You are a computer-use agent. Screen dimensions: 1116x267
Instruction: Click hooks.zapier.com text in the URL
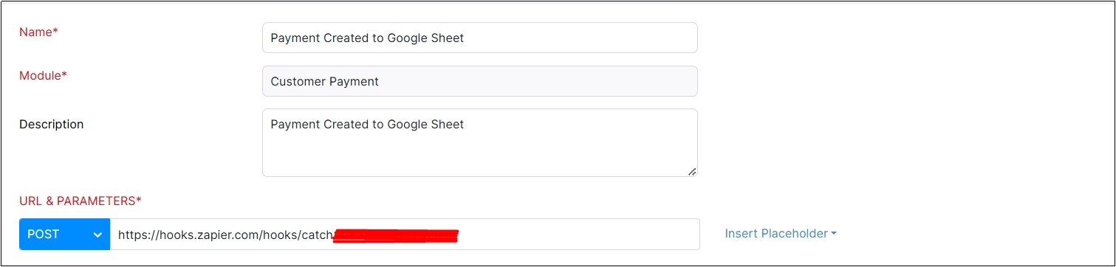pos(200,235)
